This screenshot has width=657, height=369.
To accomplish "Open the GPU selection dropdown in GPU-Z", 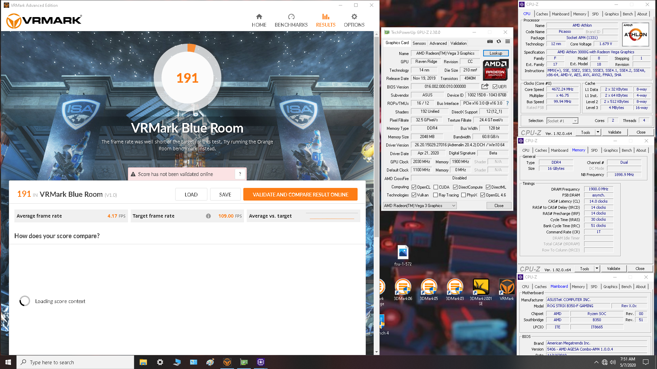I will (420, 206).
